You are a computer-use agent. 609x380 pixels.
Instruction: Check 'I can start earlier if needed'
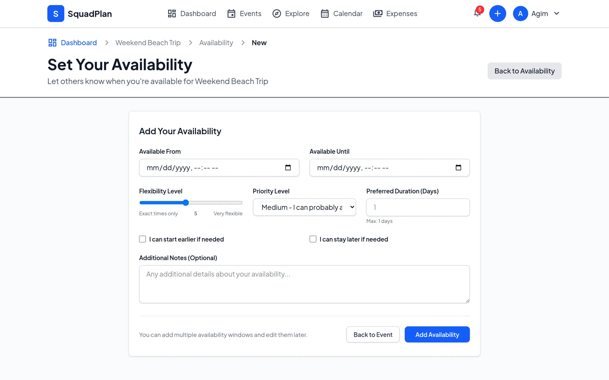142,239
